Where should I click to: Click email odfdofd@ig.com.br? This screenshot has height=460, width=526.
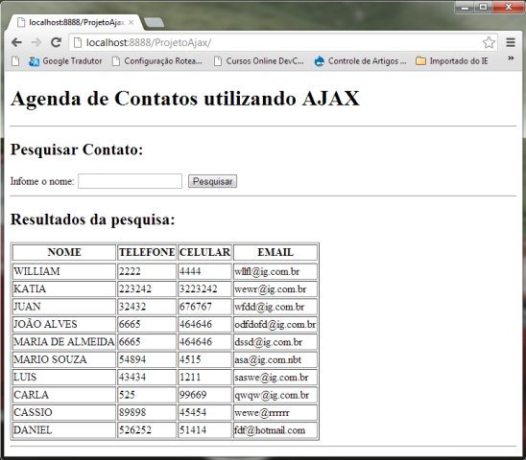tap(275, 324)
